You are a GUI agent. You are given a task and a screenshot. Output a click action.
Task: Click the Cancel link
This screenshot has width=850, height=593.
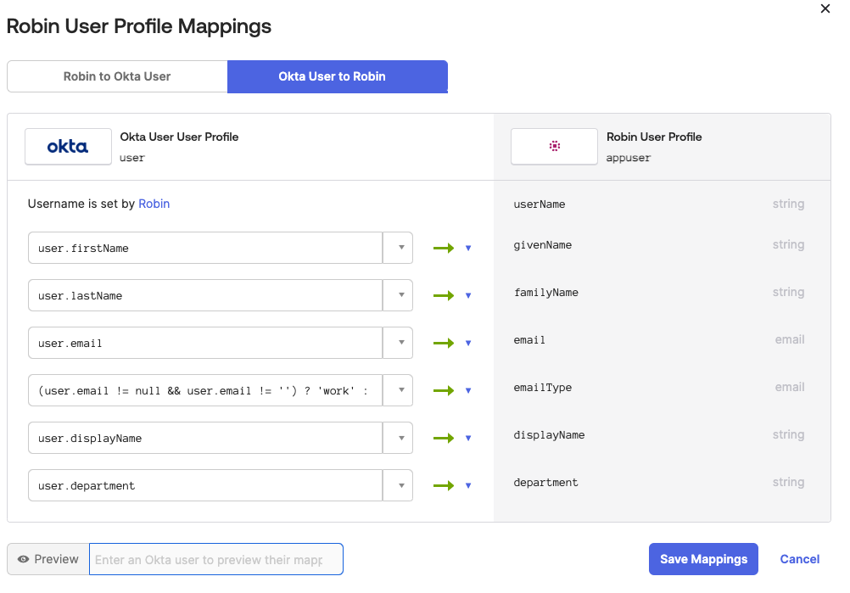[800, 559]
